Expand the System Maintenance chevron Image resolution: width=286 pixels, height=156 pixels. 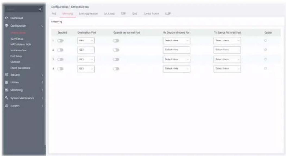click(42, 98)
